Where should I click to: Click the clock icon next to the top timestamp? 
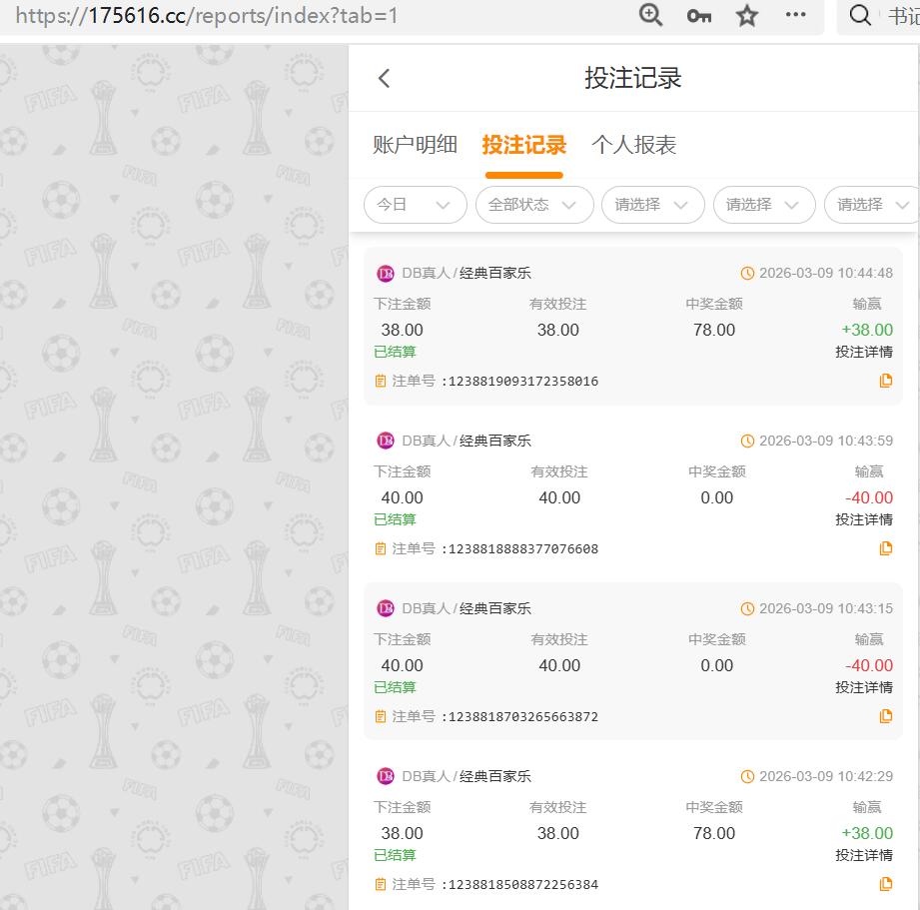[x=748, y=272]
